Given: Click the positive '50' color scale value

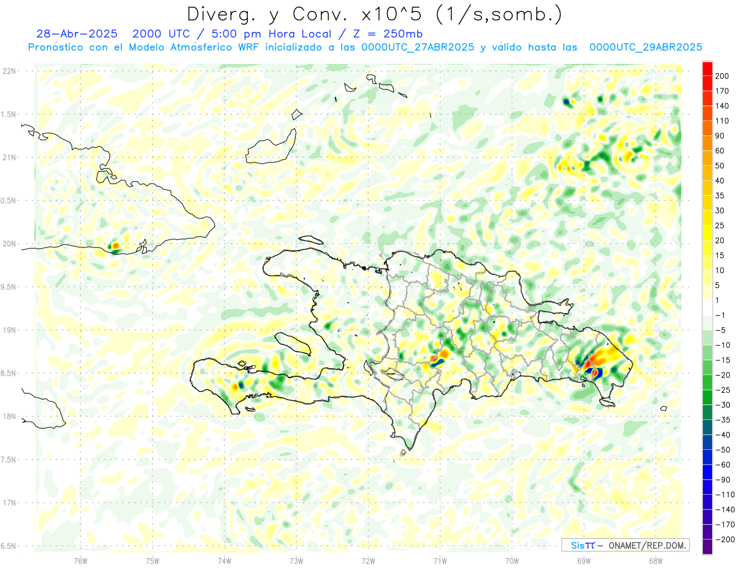Looking at the screenshot, I should (x=720, y=166).
